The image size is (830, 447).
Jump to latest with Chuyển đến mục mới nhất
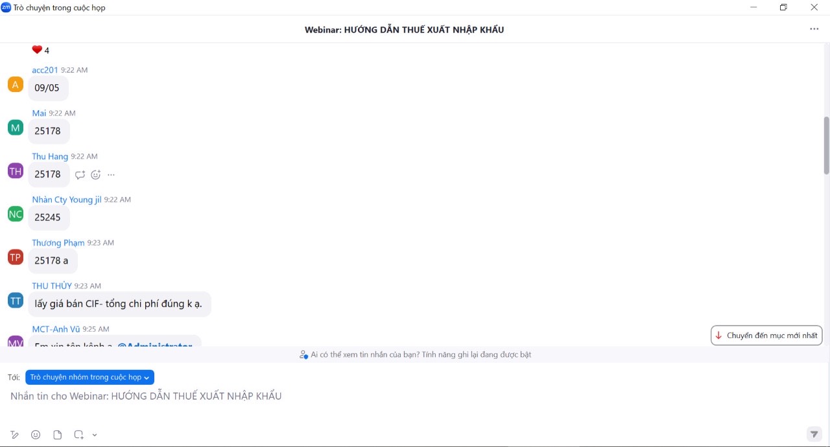click(766, 336)
